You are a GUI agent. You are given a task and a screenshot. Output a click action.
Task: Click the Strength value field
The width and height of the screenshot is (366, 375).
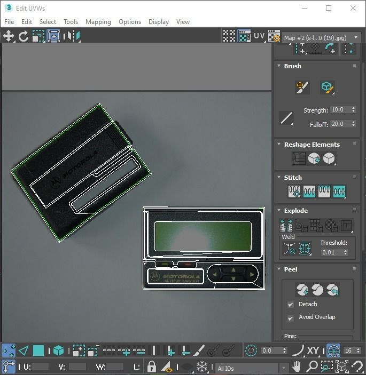pos(340,109)
